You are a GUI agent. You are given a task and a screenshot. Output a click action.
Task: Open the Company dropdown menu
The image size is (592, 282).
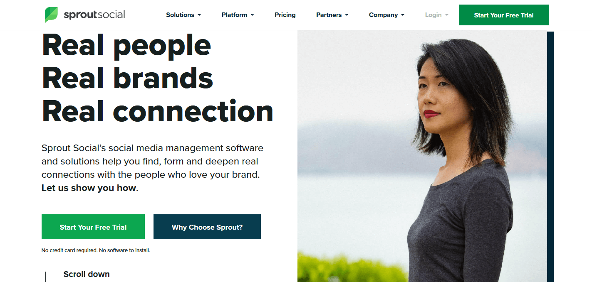point(386,15)
